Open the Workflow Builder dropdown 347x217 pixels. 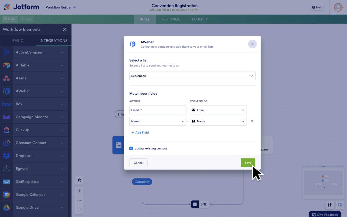(61, 7)
